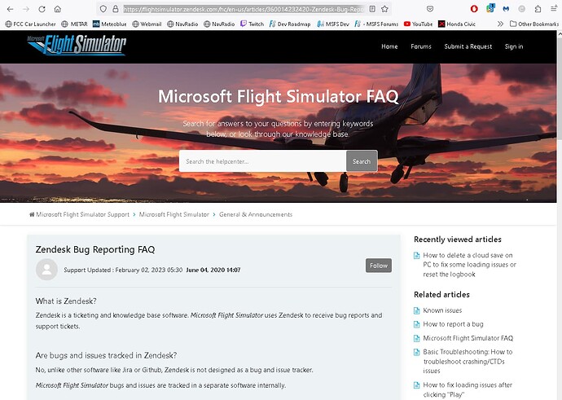Click the Recently viewed articles heading
562x400 pixels.
(458, 240)
